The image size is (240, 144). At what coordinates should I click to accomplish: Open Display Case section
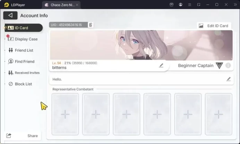[x=23, y=39]
